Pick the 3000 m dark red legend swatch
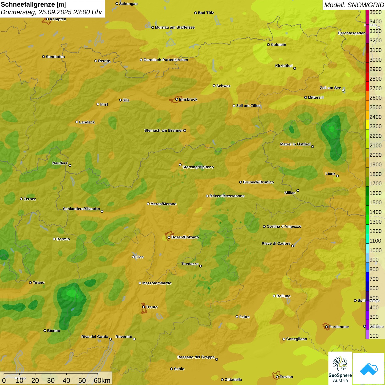The width and height of the screenshot is (385, 385). [367, 58]
